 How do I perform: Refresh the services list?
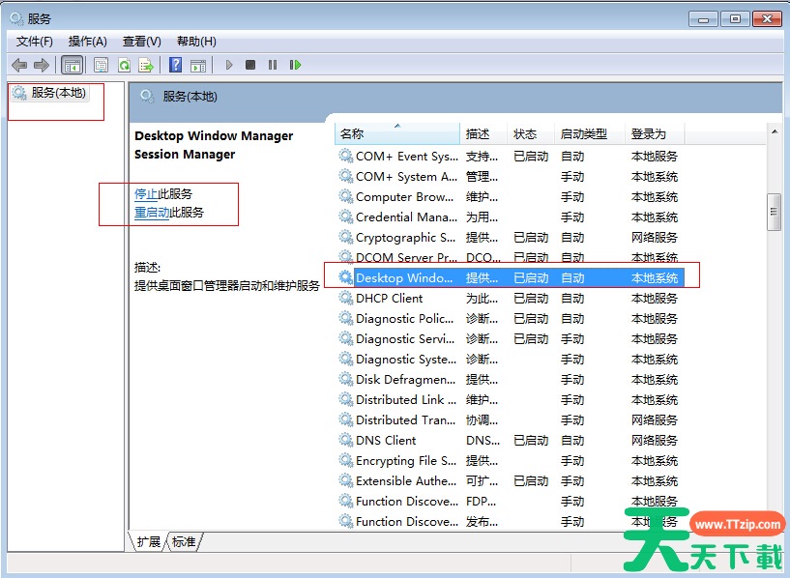124,65
